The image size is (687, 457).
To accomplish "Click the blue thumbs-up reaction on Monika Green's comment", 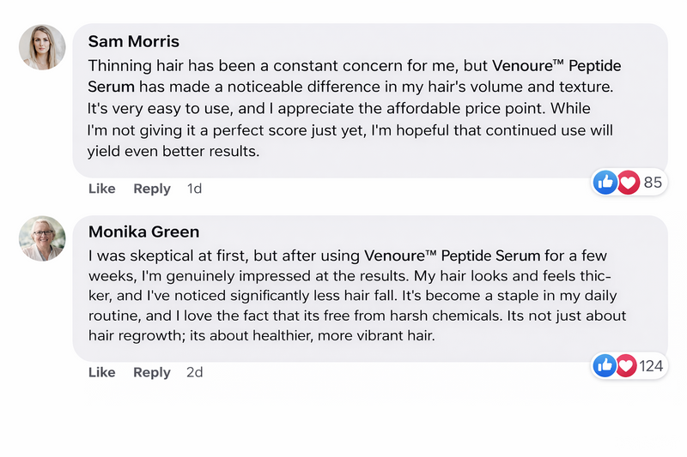I will point(605,366).
